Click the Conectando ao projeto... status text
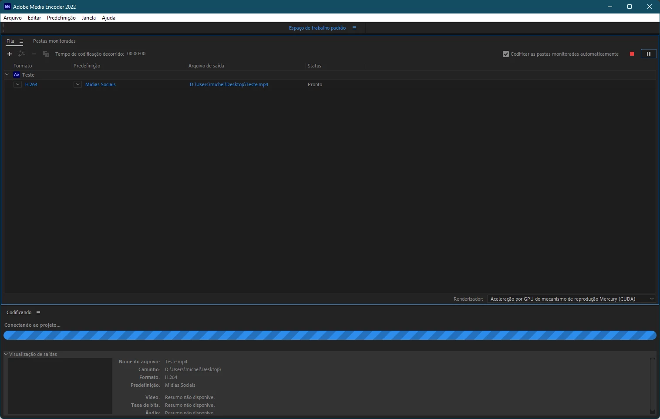The height and width of the screenshot is (419, 660). [x=32, y=325]
